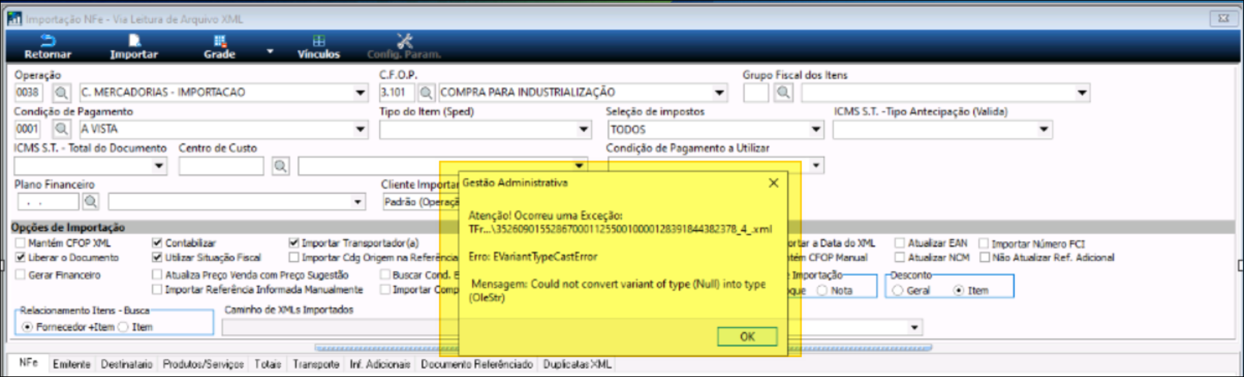Click OK in the exception dialog
Image resolution: width=1244 pixels, height=377 pixels.
(x=747, y=336)
